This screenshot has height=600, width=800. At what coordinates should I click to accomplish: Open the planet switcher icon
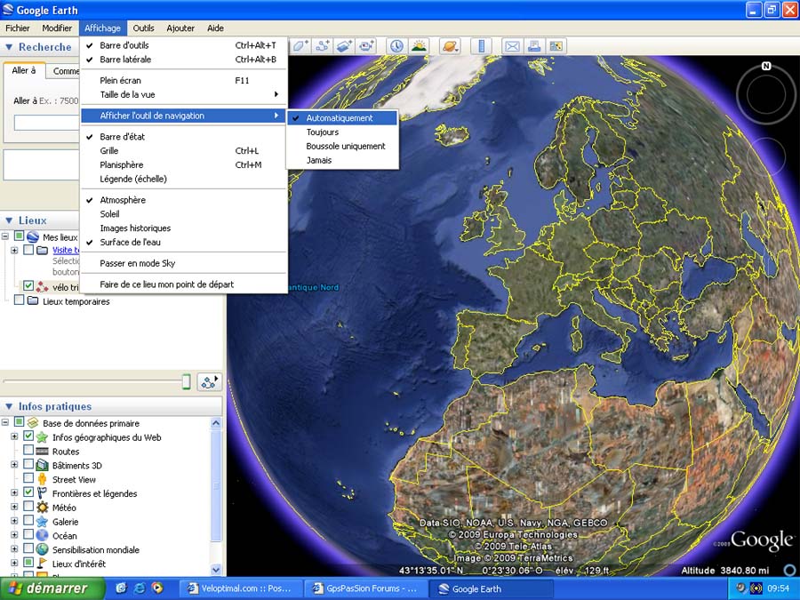tap(450, 46)
